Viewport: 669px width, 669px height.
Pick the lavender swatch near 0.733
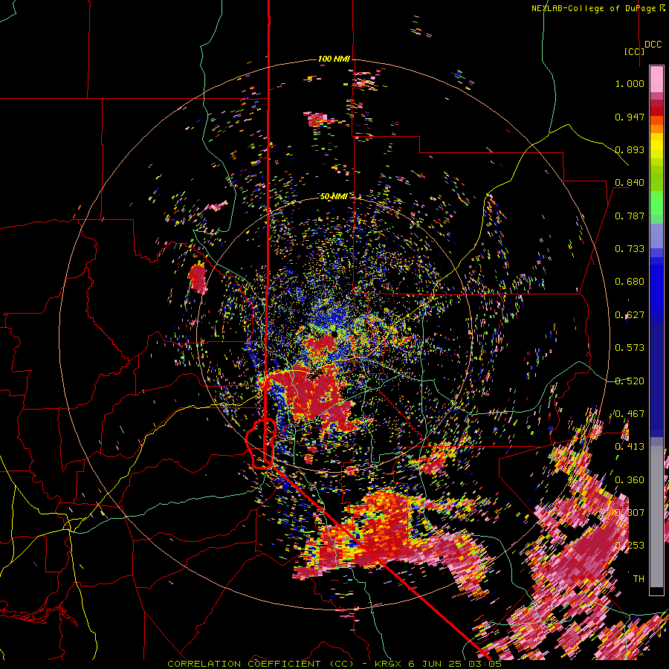pos(656,236)
